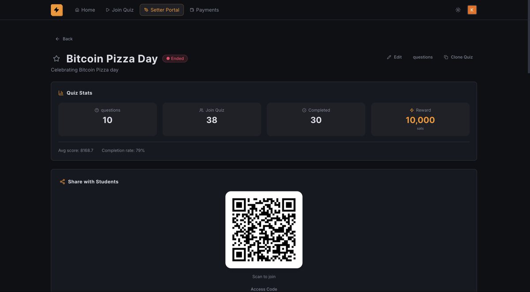Click the Quiz Stats chart icon

click(61, 93)
